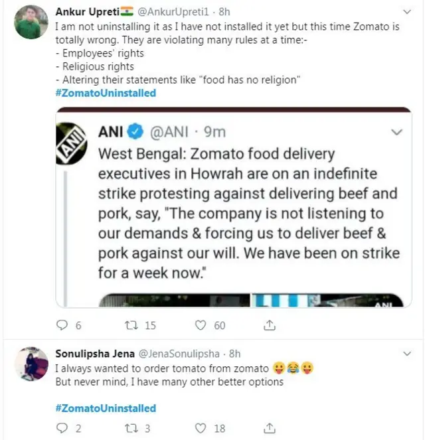This screenshot has height=440, width=425.
Task: Share Sonulipsha Jena's tweet
Action: pos(270,429)
